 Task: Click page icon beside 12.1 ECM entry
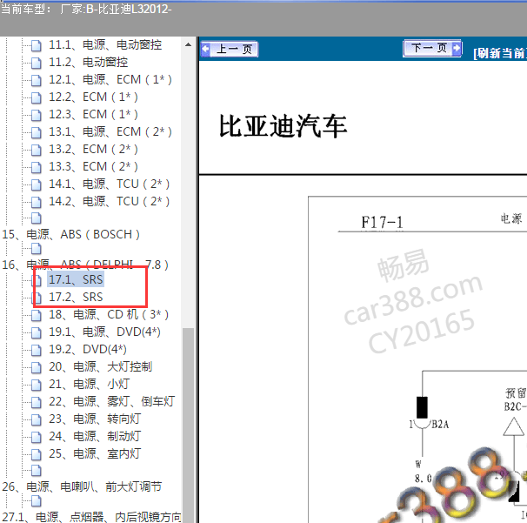[37, 80]
